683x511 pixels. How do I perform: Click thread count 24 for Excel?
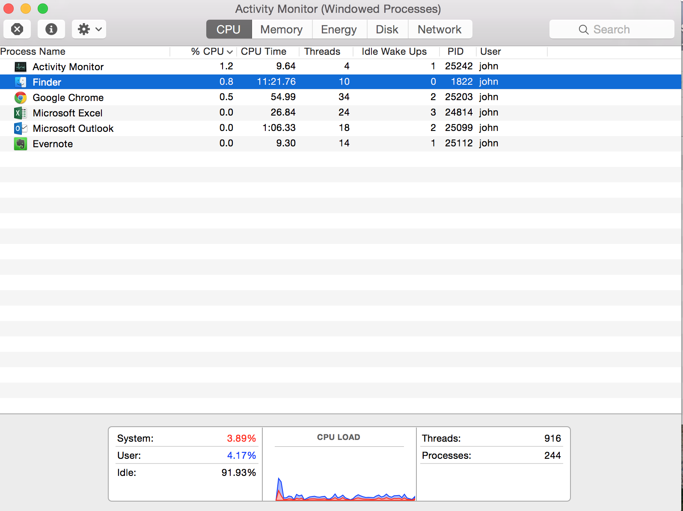tap(344, 112)
